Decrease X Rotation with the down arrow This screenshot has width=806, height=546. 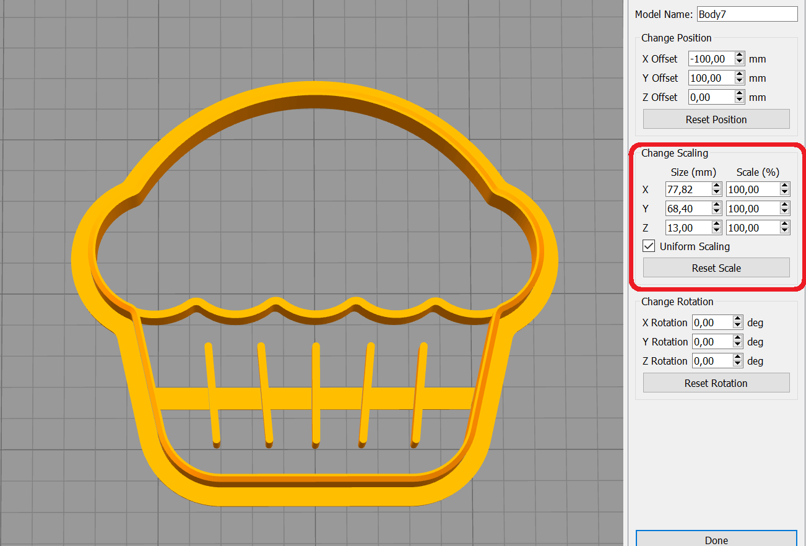pos(737,326)
